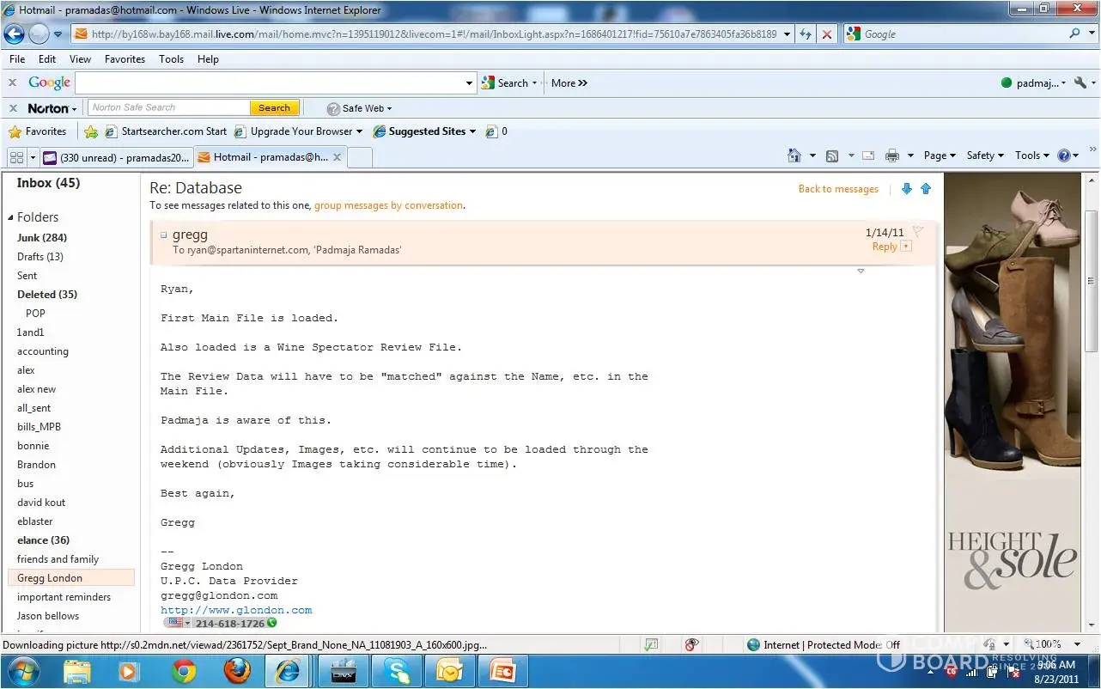Click the magnifier in the Google search box

tap(1075, 34)
